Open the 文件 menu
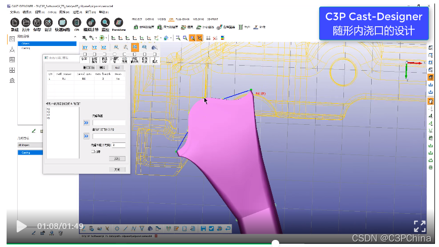 (x=14, y=12)
